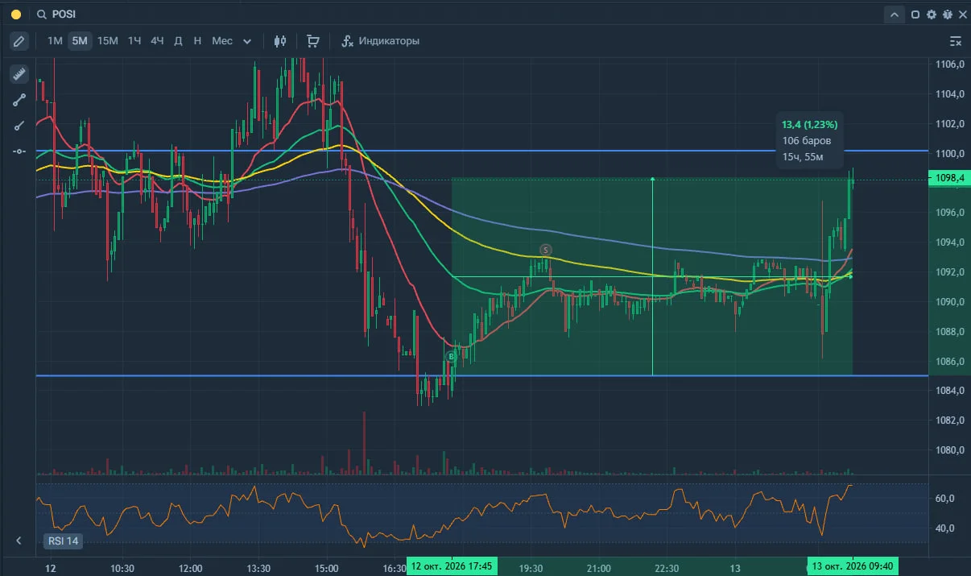Collapse the left panel with bottom chevron
Image resolution: width=971 pixels, height=576 pixels.
tap(19, 541)
